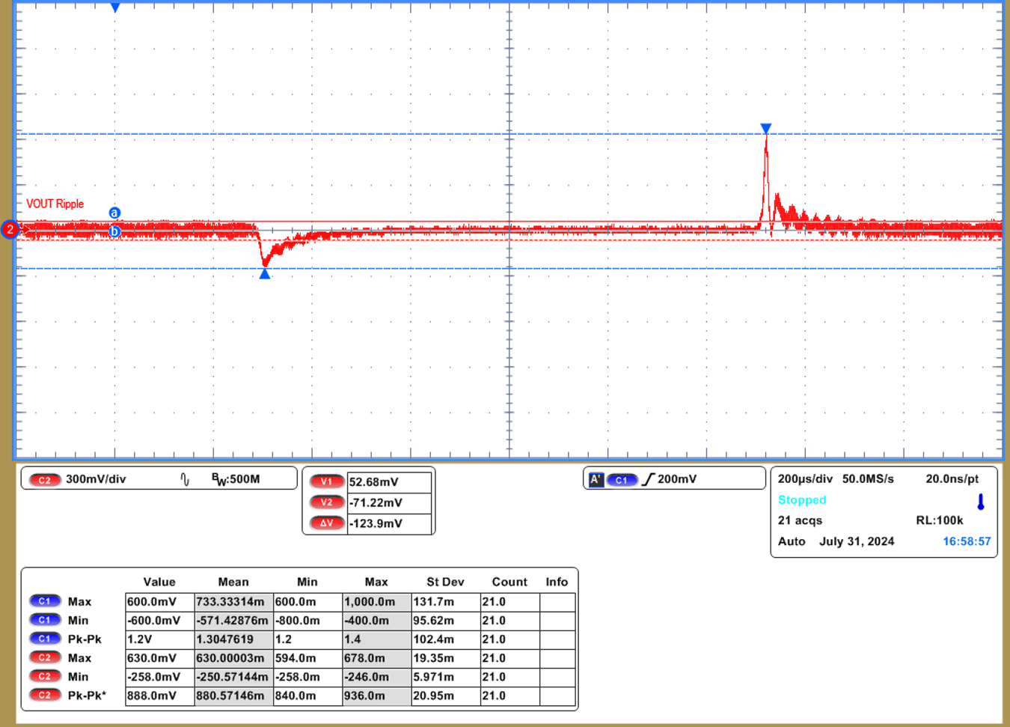Open the 200µs/div timebase setting
This screenshot has width=1010, height=727.
click(x=805, y=479)
